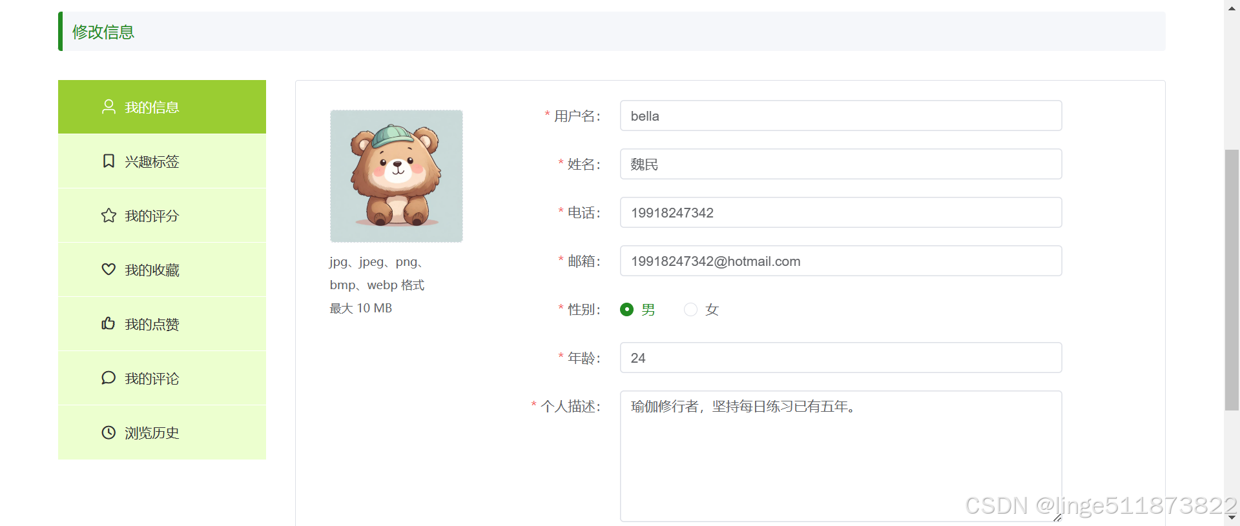
Task: Click the scrollbar down arrow
Action: point(1232,518)
